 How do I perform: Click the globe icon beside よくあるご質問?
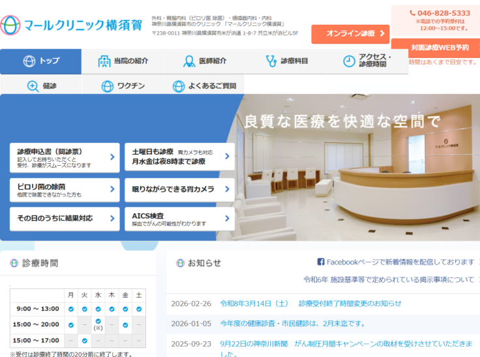(x=179, y=86)
